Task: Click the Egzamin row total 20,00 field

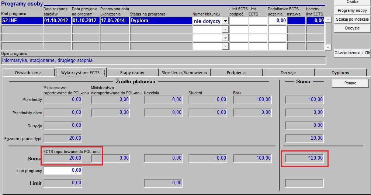Action: tap(304, 138)
